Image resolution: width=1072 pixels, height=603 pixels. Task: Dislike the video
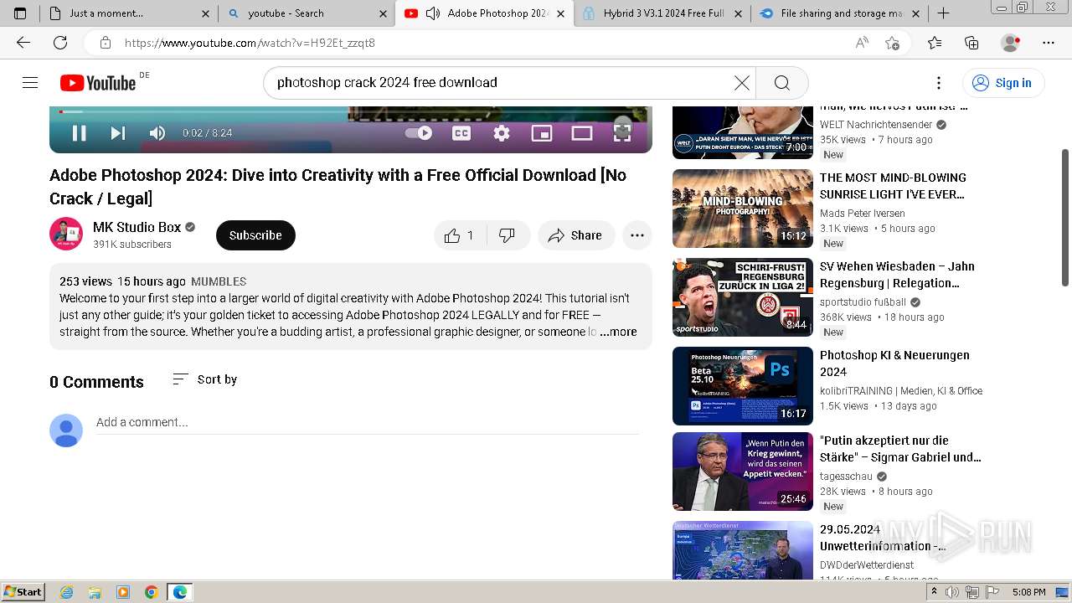[x=508, y=235]
